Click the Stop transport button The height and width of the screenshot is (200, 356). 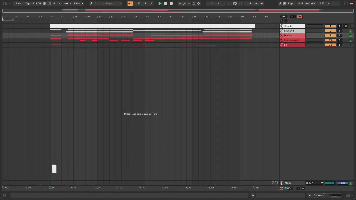click(x=166, y=4)
